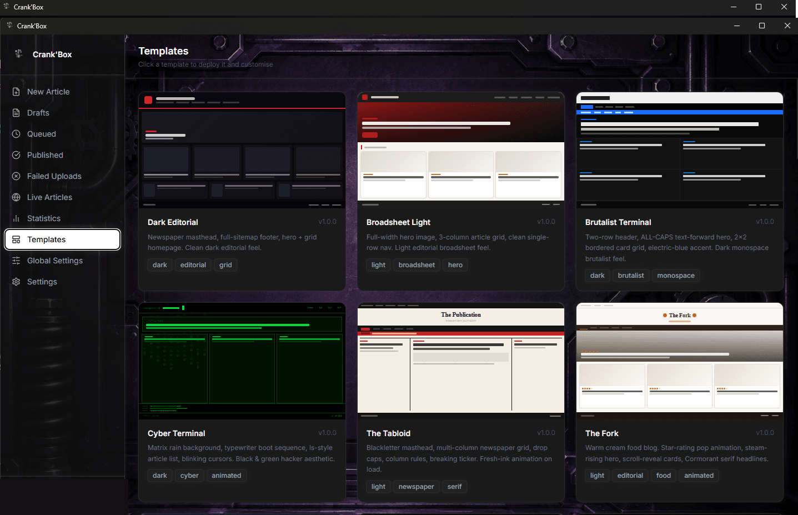Click the 'serif' tag on The Tabloid
This screenshot has width=798, height=515.
pos(454,487)
